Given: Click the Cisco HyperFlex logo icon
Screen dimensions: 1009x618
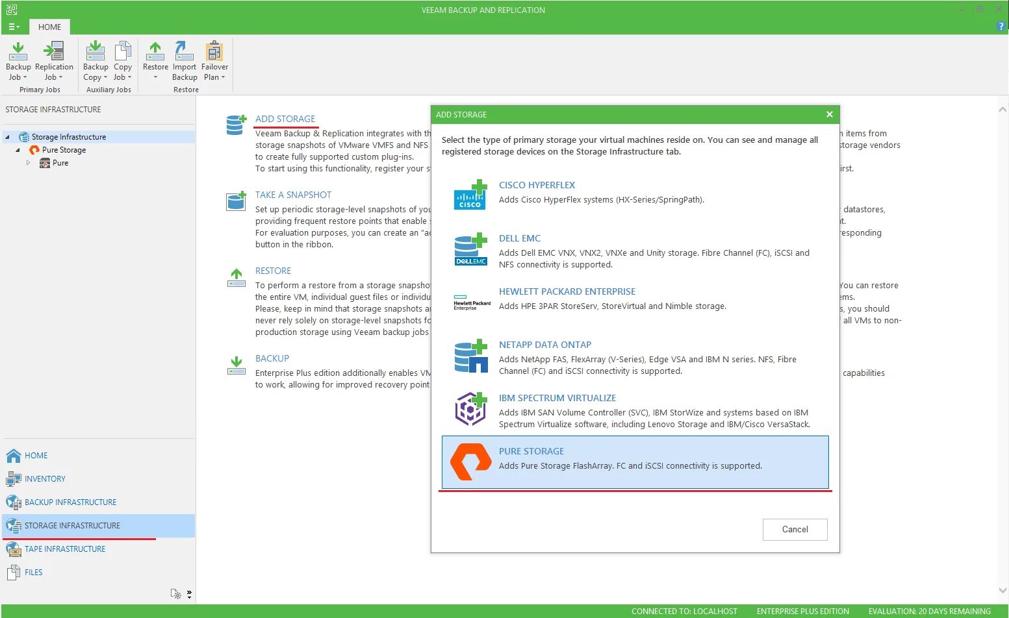Looking at the screenshot, I should click(470, 194).
